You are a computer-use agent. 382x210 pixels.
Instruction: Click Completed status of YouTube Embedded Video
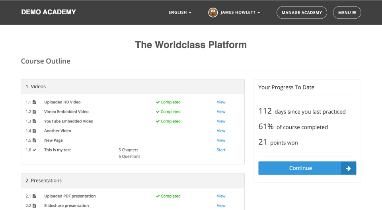[168, 121]
